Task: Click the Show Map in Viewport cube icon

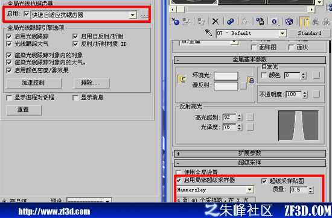Action: pos(289,22)
